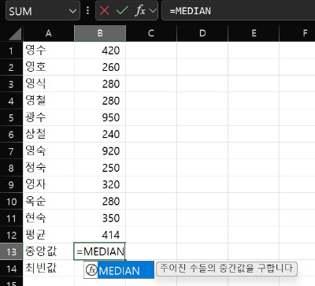This screenshot has height=286, width=315.
Task: Click cell with value 260
Action: 100,67
